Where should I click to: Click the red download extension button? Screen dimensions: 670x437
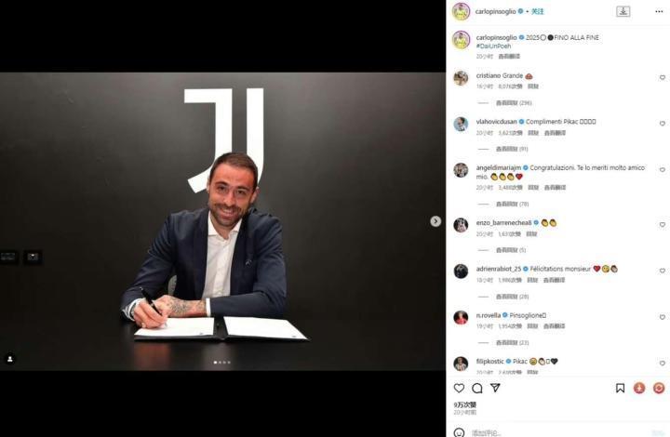[639, 388]
